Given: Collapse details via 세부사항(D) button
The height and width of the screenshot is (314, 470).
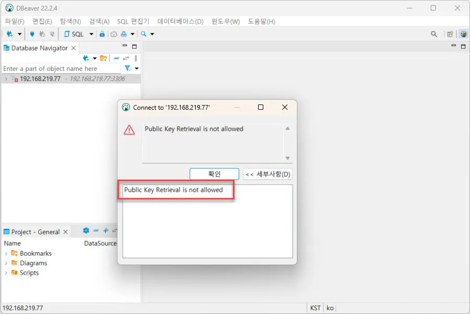Looking at the screenshot, I should 268,174.
